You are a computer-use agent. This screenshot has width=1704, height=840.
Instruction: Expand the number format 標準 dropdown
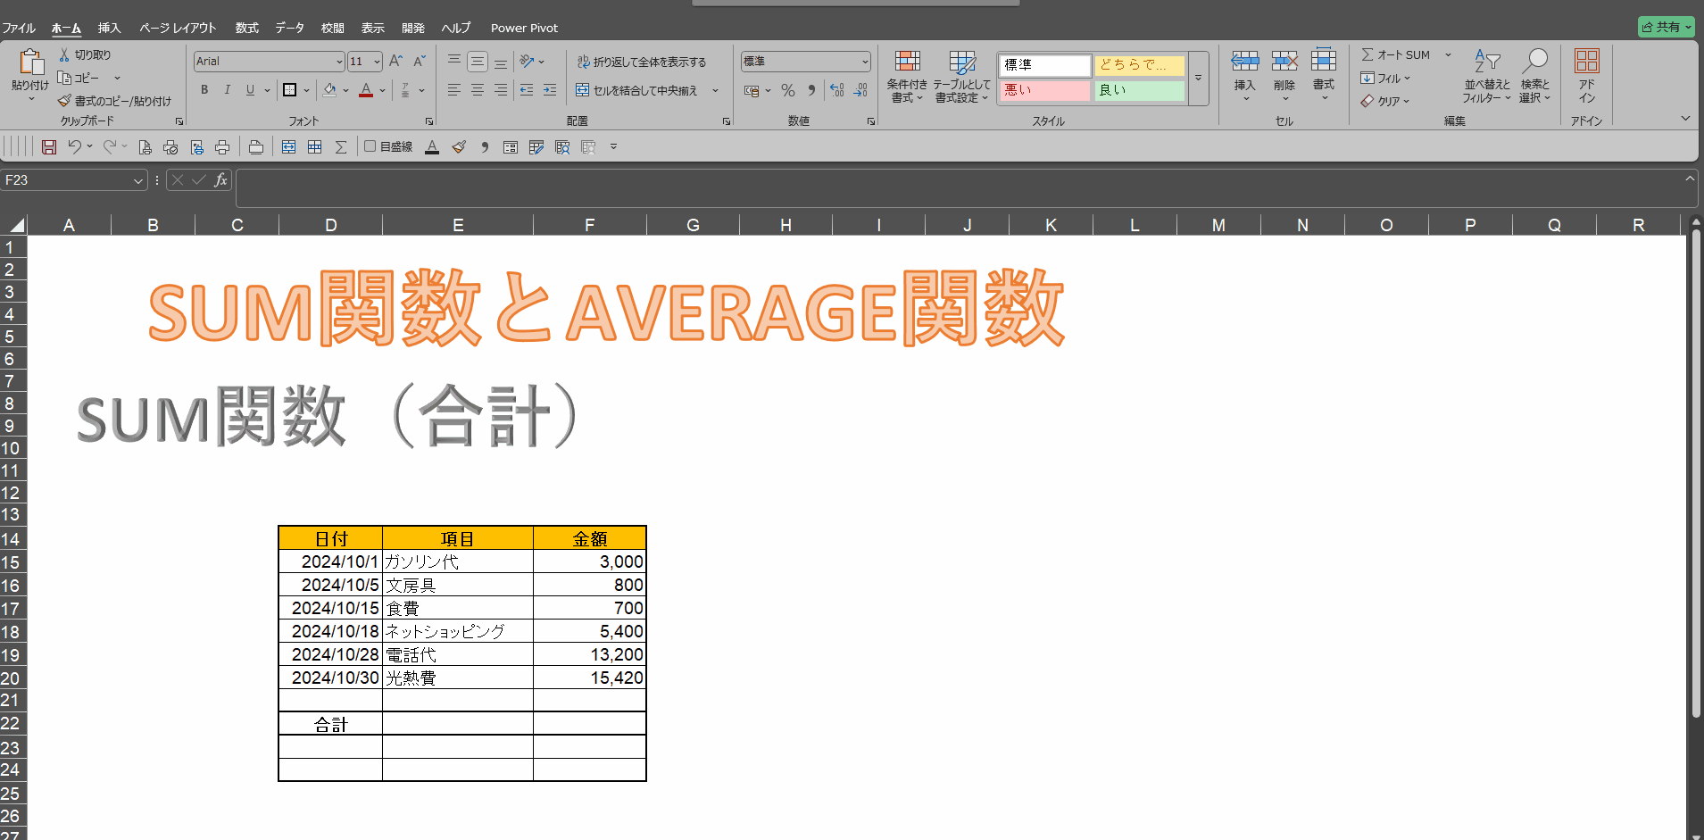point(865,62)
